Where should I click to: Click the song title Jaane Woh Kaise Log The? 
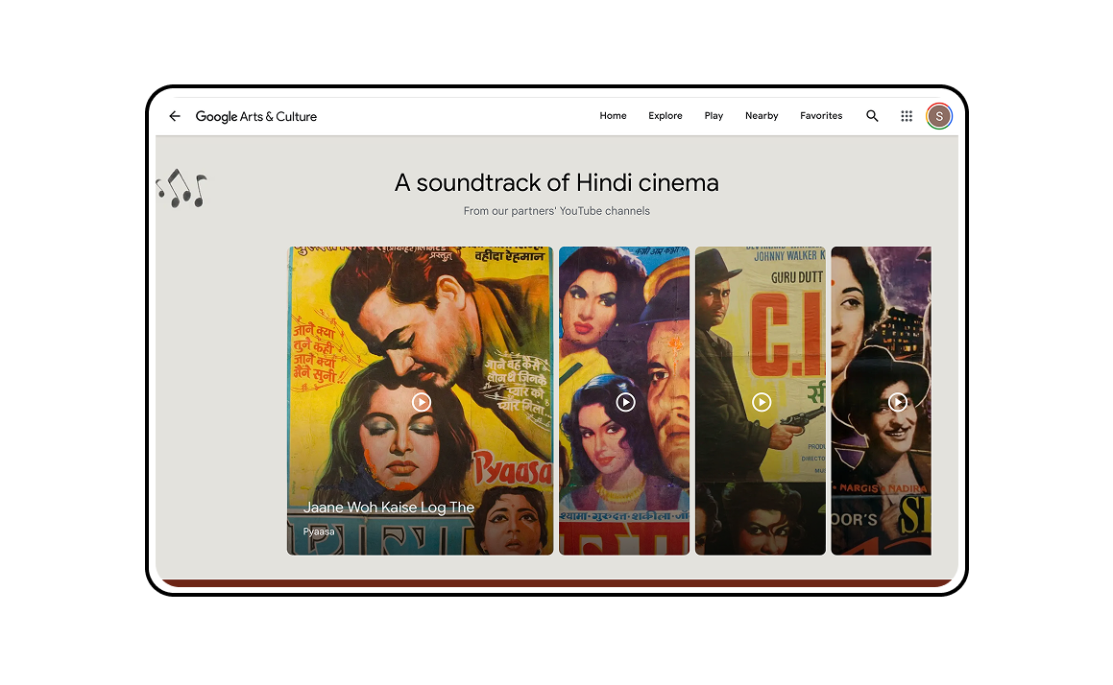pyautogui.click(x=389, y=508)
